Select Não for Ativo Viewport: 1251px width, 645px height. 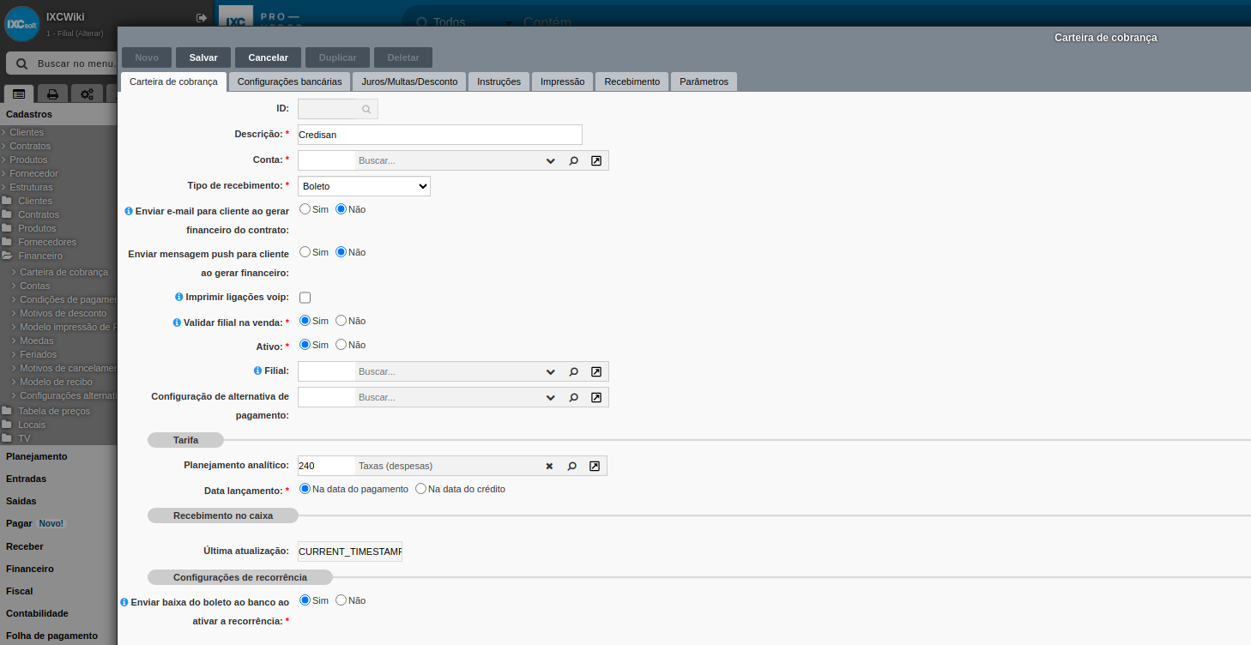pyautogui.click(x=341, y=344)
